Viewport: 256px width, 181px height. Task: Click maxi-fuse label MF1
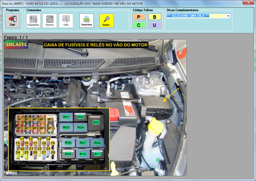point(20,119)
